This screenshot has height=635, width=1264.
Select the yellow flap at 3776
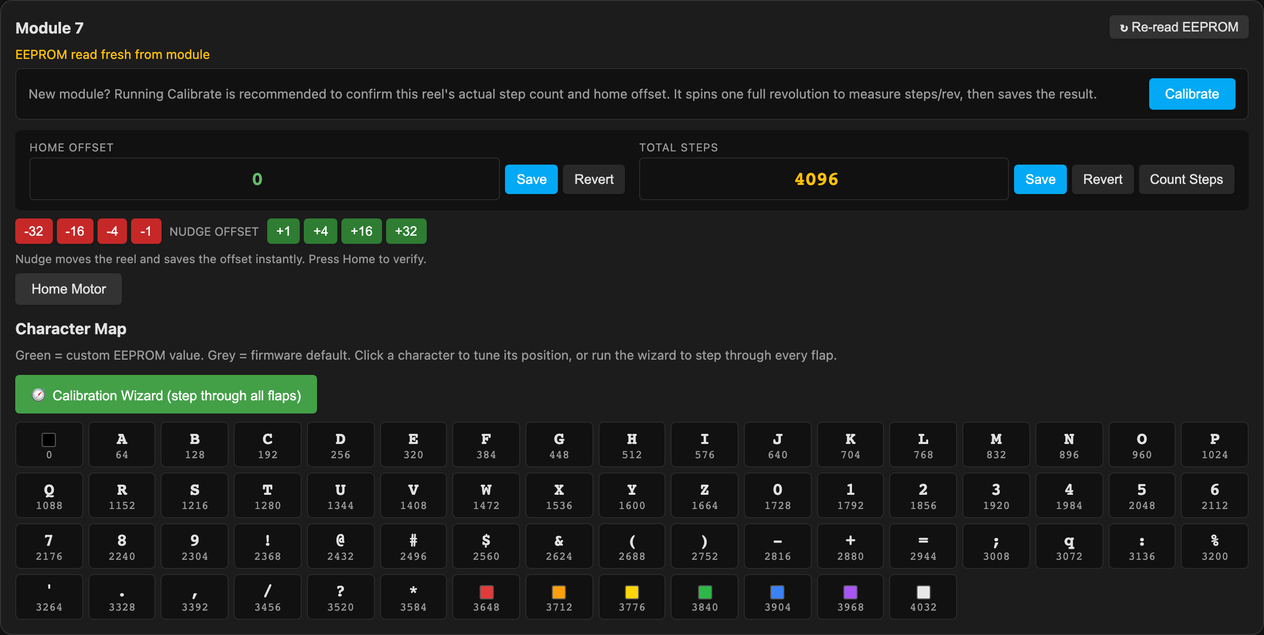pyautogui.click(x=632, y=597)
